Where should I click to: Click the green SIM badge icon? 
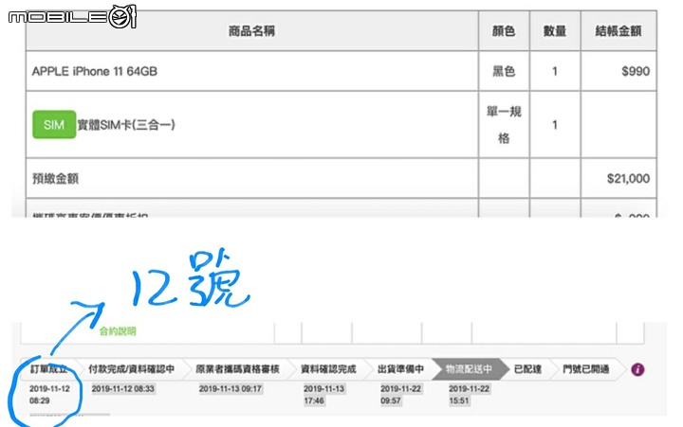pyautogui.click(x=54, y=125)
